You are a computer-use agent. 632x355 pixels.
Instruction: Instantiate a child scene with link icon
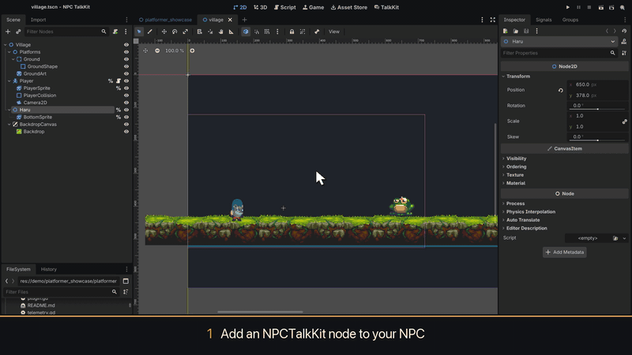(x=18, y=32)
